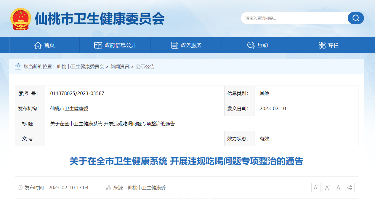Image resolution: width=375 pixels, height=210 pixels.
Task: Click the 文号 label cell
Action: 30,139
